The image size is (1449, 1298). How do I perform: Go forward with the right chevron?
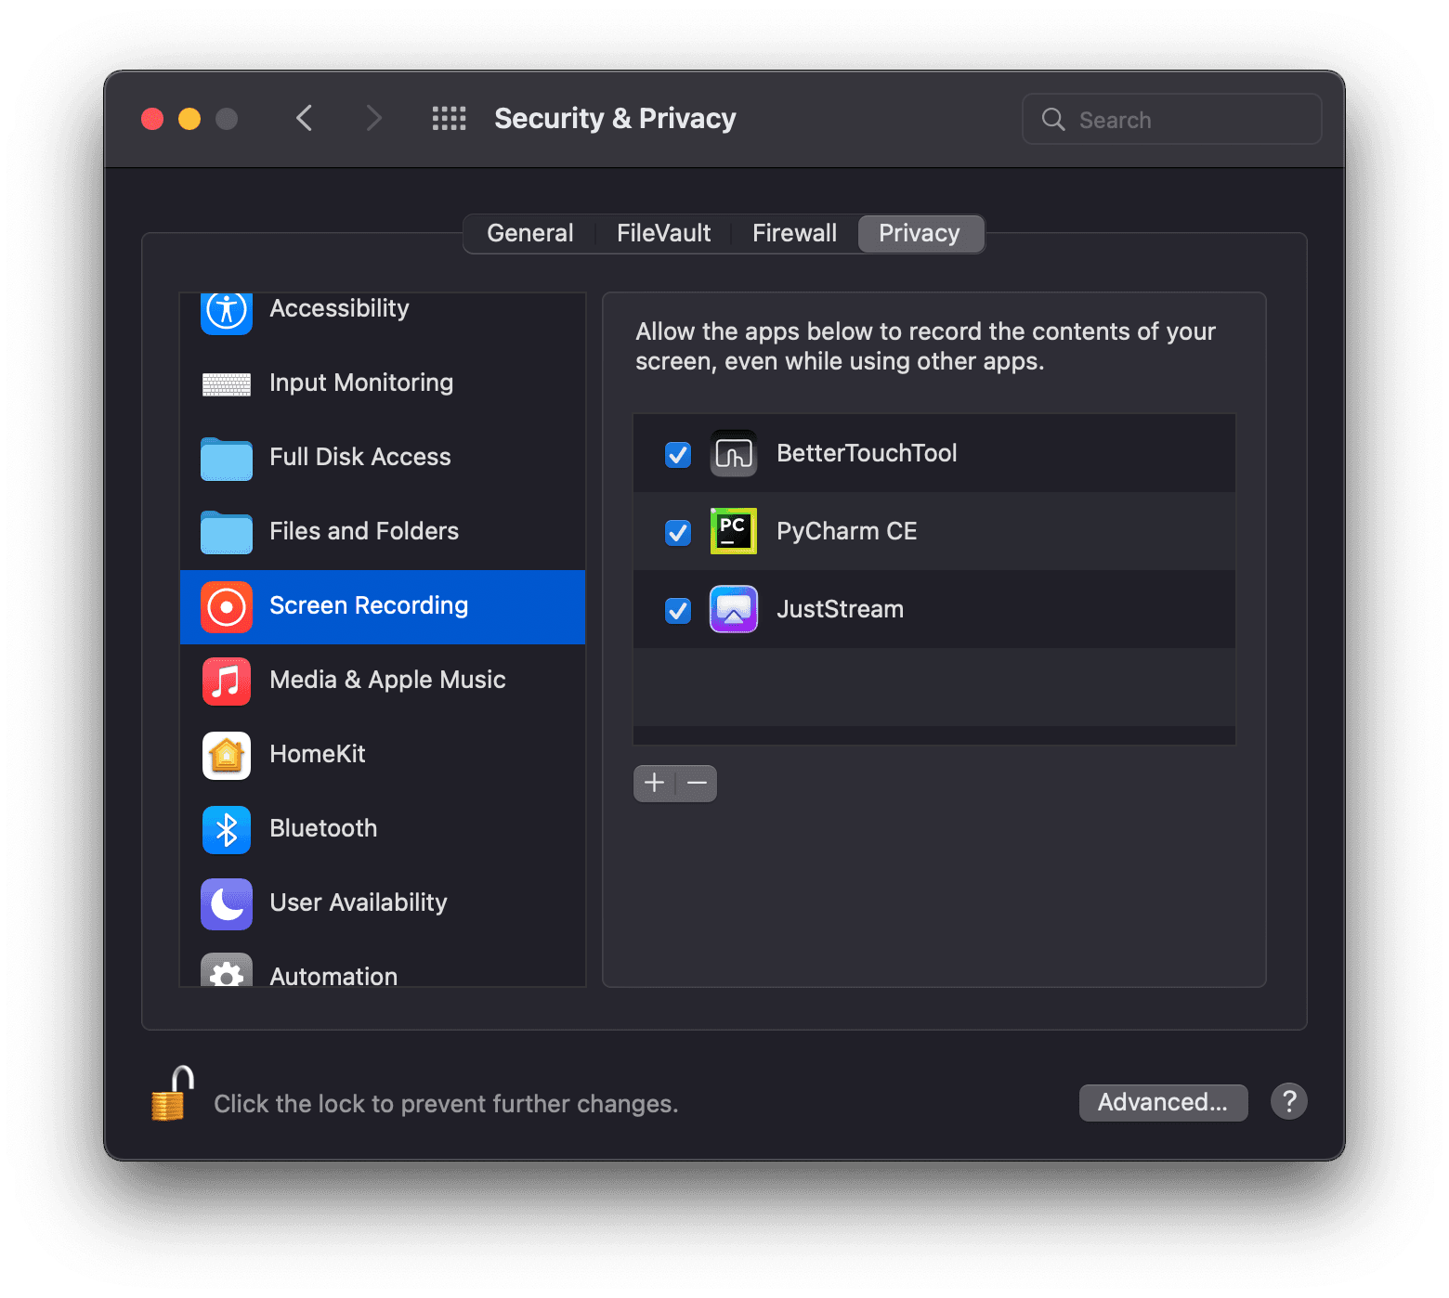click(x=373, y=119)
